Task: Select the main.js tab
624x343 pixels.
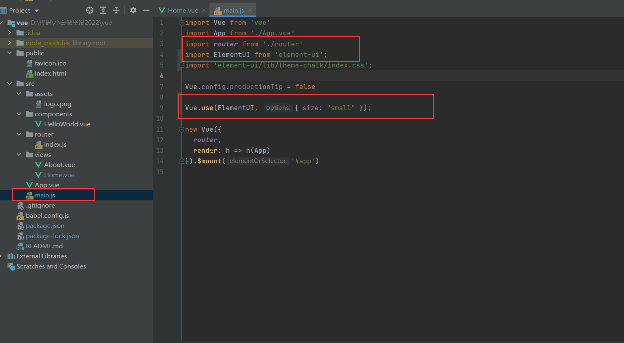Action: point(233,10)
